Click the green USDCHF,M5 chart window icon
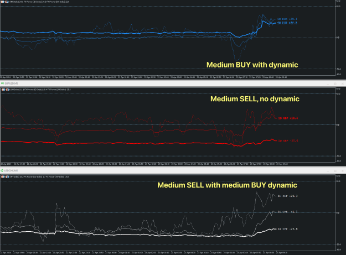The height and width of the screenshot is (255, 346). tap(2, 170)
